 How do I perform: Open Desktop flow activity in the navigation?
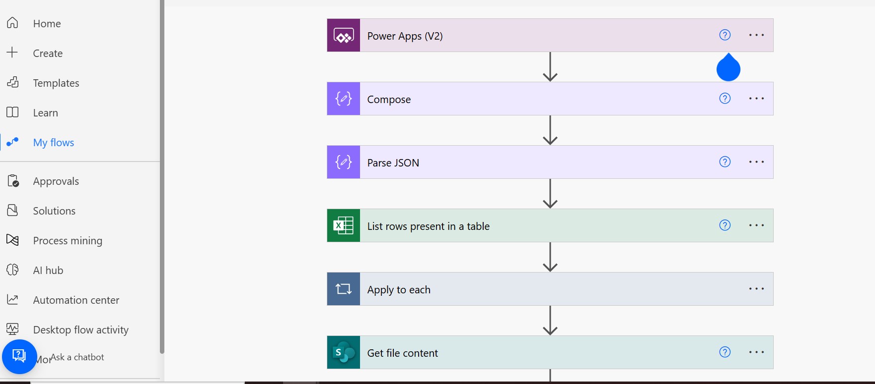[81, 330]
